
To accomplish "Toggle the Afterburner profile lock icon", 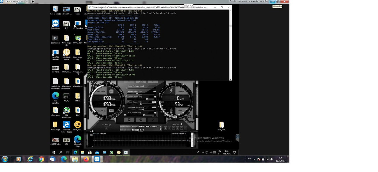I will click(x=181, y=125).
